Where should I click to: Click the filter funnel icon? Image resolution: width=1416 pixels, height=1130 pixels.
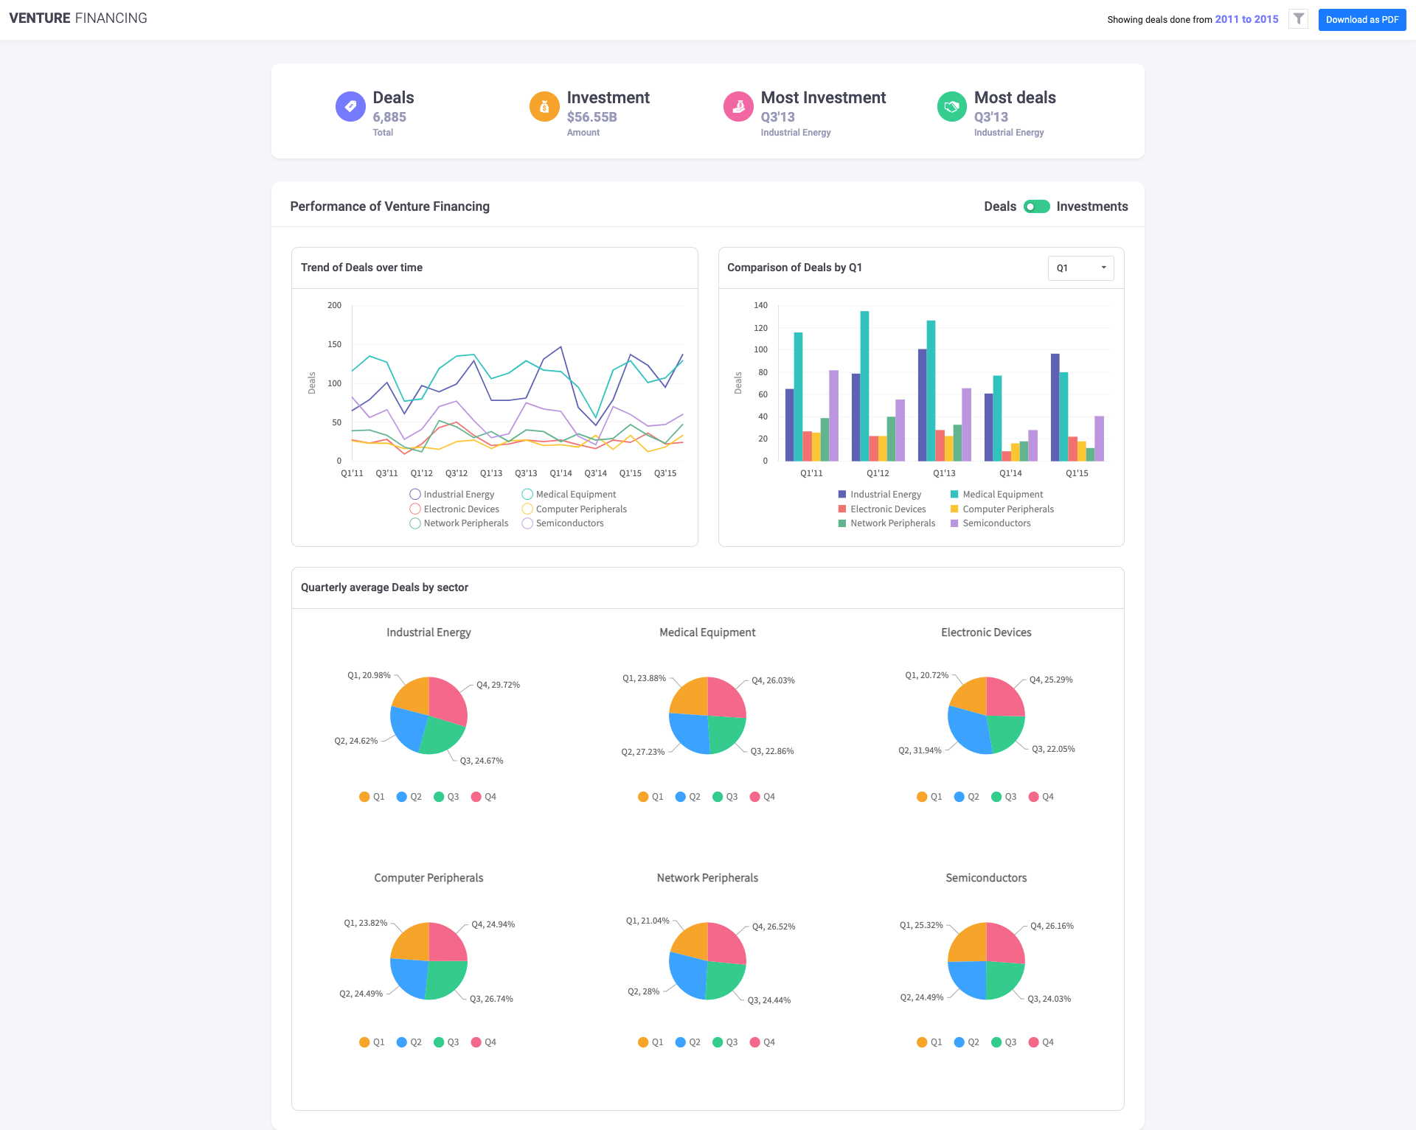point(1299,19)
